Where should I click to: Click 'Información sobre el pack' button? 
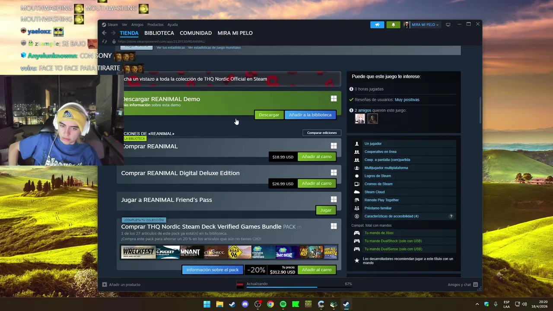click(213, 270)
